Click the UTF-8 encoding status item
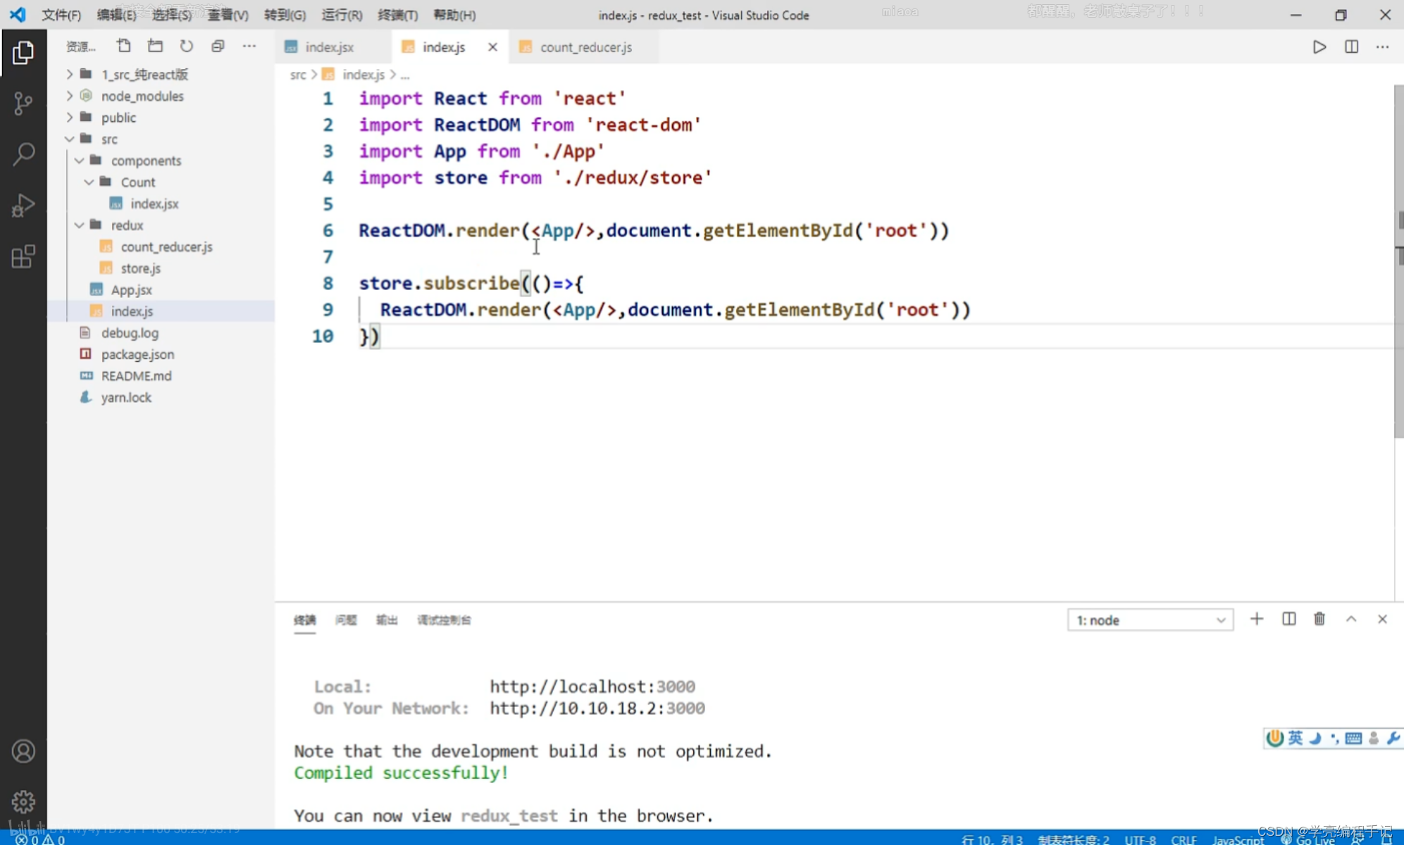Image resolution: width=1404 pixels, height=845 pixels. pos(1140,839)
